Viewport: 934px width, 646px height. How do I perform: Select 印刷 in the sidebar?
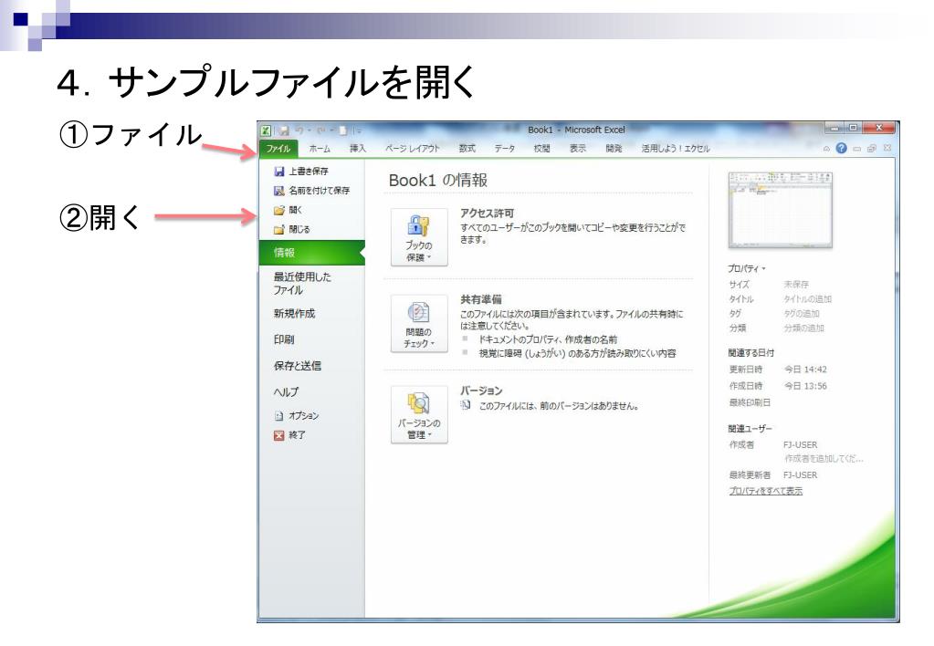[284, 340]
